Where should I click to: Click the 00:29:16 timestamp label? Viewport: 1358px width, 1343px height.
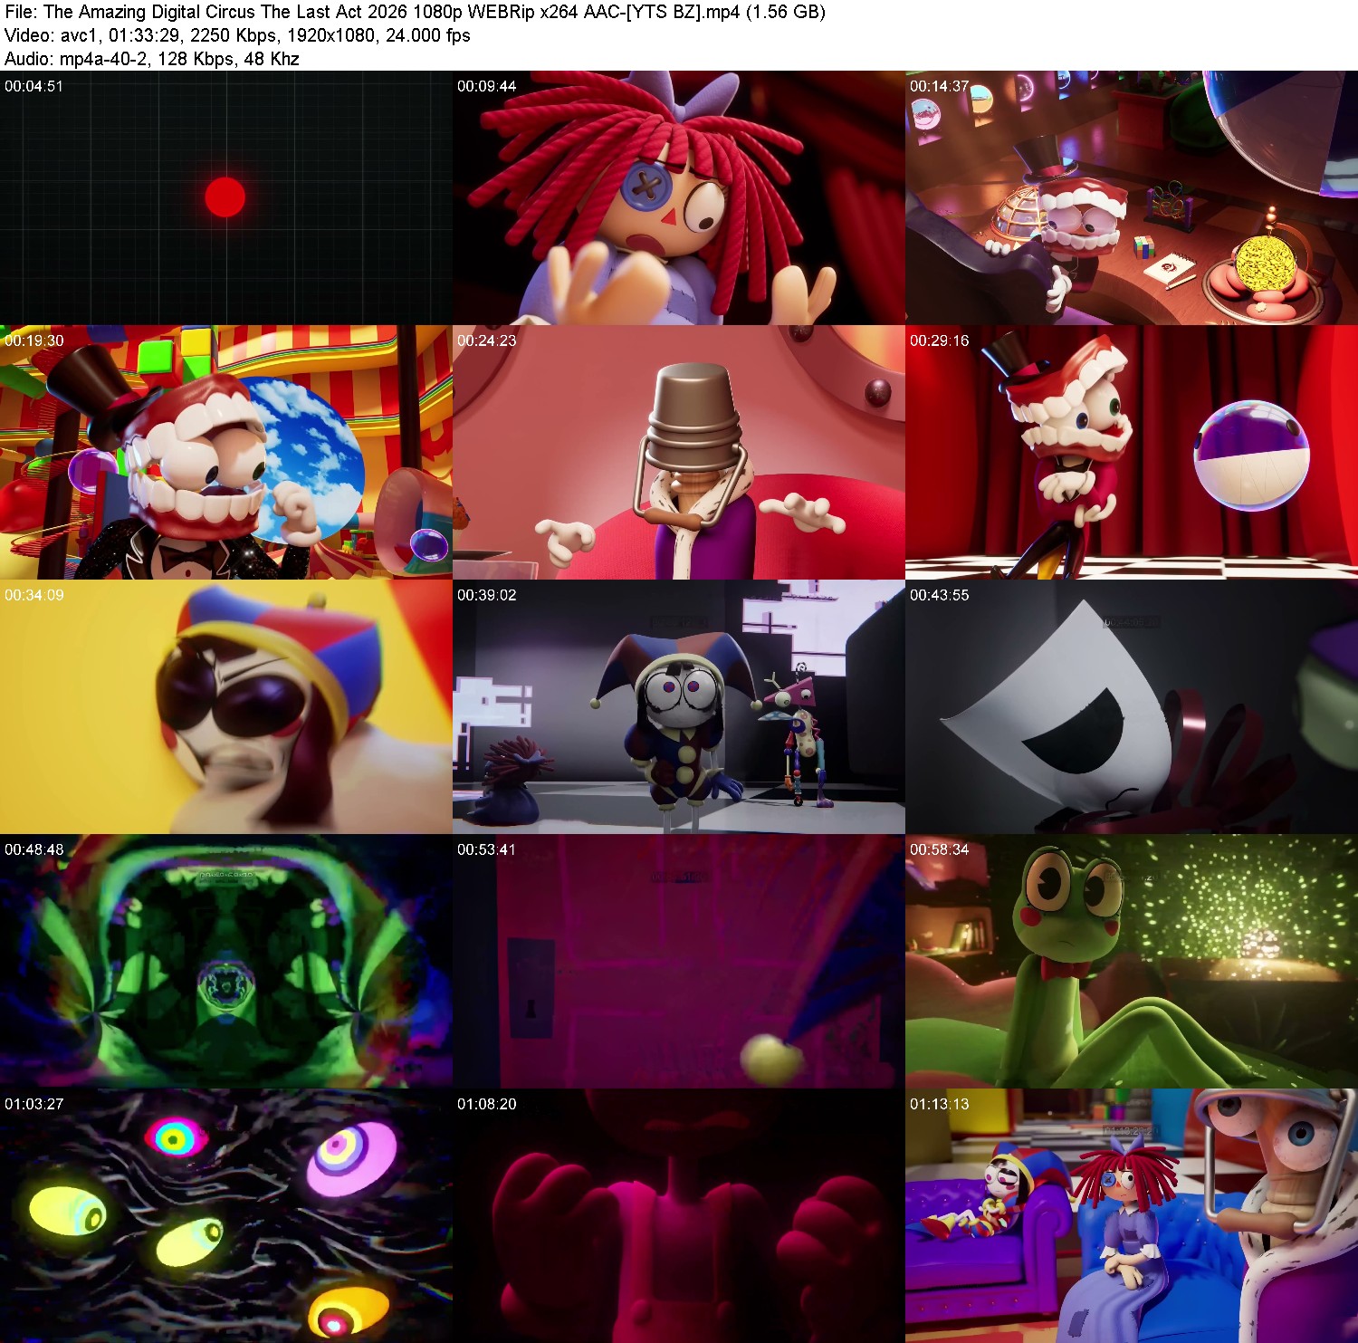point(939,341)
